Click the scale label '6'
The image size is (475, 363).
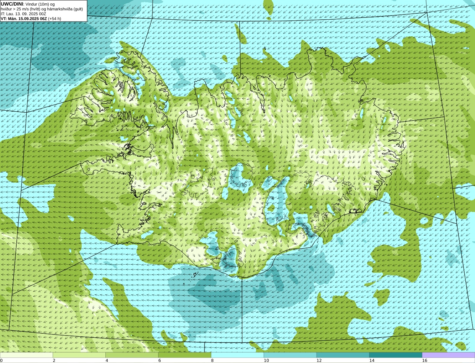(x=160, y=360)
